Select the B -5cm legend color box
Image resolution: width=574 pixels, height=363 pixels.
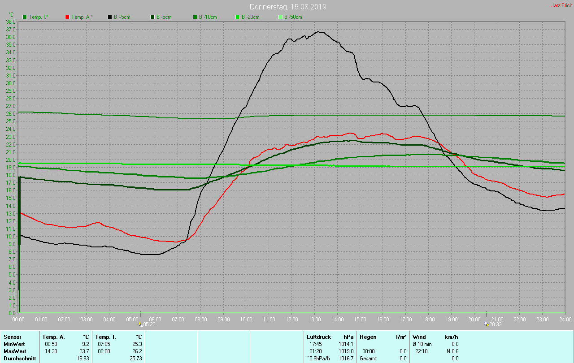click(152, 17)
